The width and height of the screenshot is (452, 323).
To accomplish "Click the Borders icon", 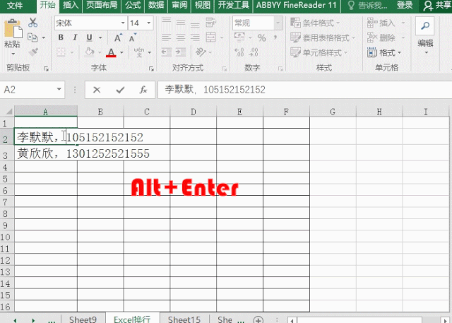I will [x=61, y=52].
